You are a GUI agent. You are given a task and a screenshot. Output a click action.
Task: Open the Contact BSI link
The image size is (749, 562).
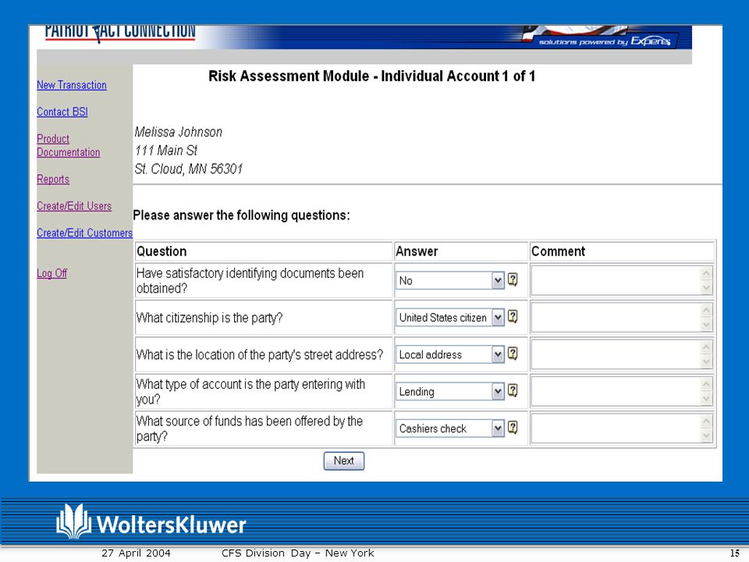pyautogui.click(x=62, y=112)
